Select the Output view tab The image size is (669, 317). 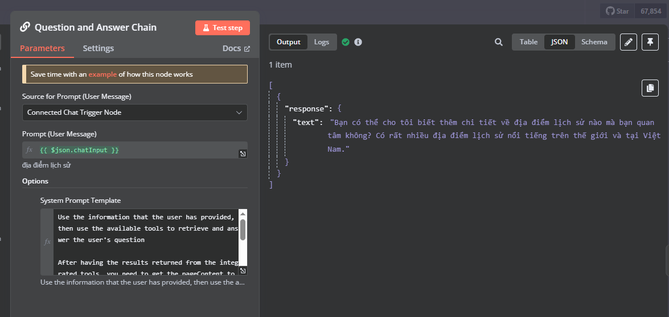pyautogui.click(x=289, y=42)
